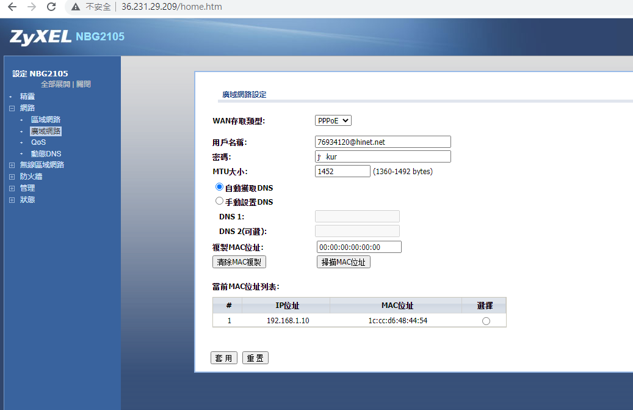Click the (1360-1492 bytes) hint text
The image size is (633, 410).
[402, 171]
